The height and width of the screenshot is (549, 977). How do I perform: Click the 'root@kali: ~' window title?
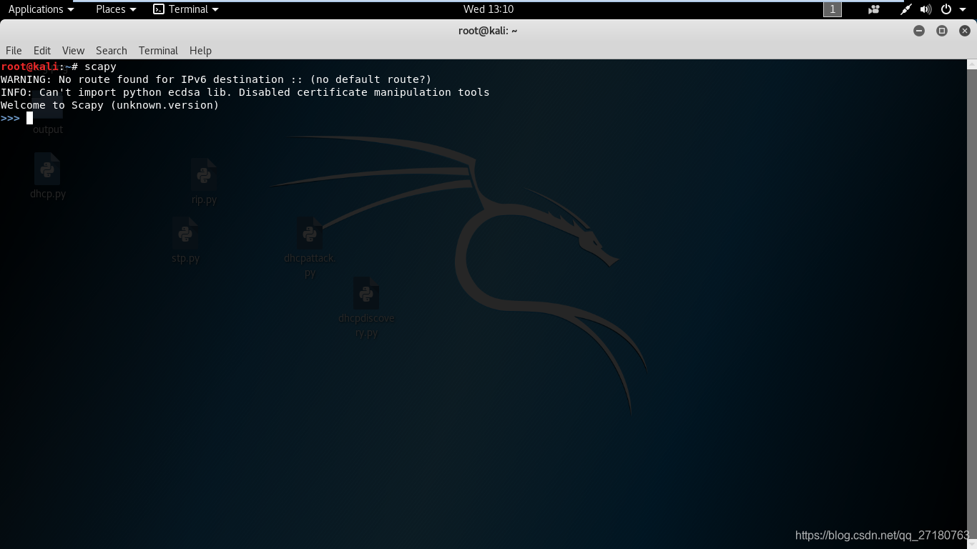coord(488,31)
